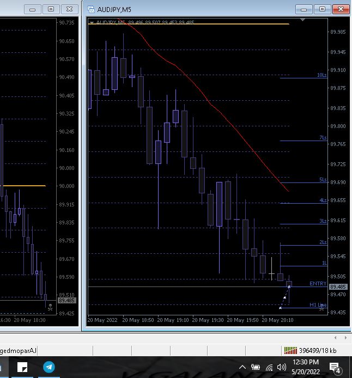The image size is (352, 378).
Task: Show hidden system tray icons
Action: [x=242, y=368]
